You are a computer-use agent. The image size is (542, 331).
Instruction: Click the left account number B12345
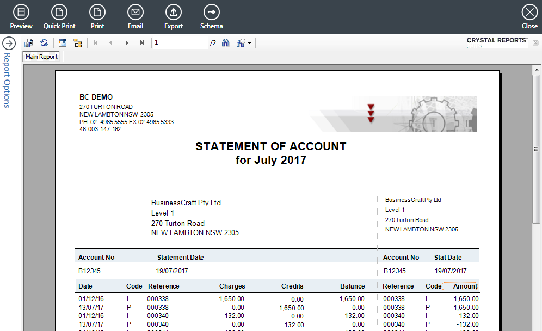click(89, 271)
